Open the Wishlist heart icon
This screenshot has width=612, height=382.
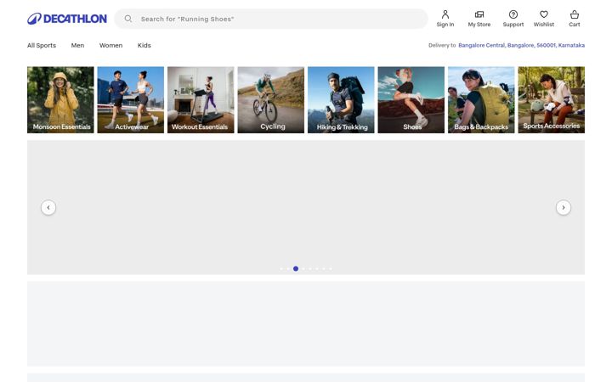[544, 19]
